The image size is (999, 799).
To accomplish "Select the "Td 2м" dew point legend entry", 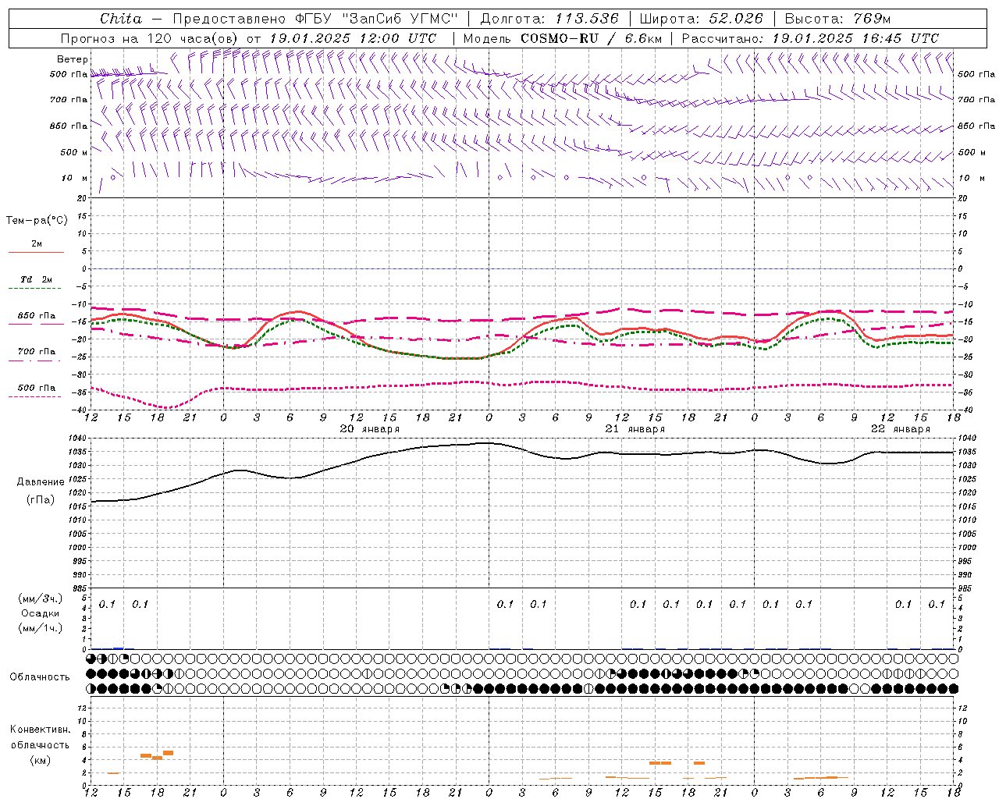I will pos(36,279).
